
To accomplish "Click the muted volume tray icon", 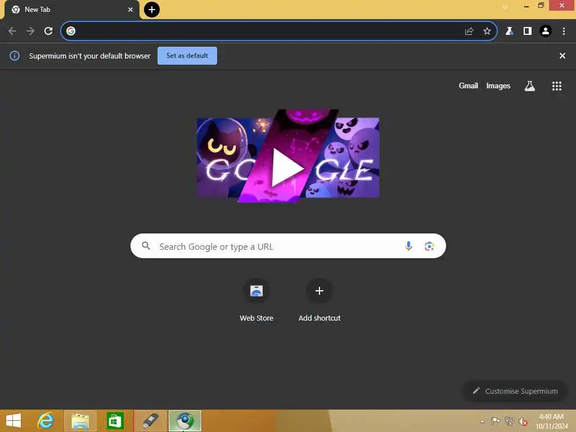I will pos(523,421).
